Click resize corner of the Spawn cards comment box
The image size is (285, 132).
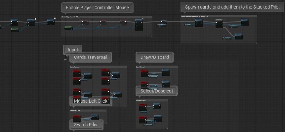[x=256, y=43]
